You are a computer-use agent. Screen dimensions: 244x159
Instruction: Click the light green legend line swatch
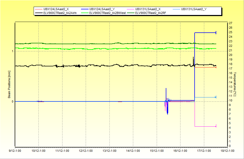84,13
